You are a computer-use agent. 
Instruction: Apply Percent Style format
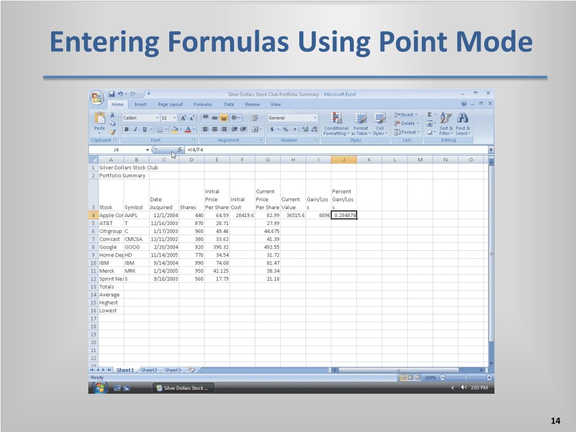(285, 129)
